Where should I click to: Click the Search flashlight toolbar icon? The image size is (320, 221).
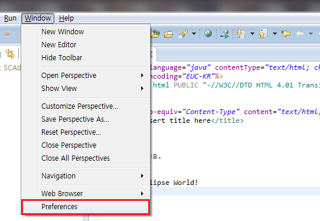[x=183, y=34]
